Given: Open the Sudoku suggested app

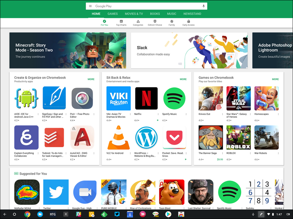Looking at the screenshot, I should point(259,192).
